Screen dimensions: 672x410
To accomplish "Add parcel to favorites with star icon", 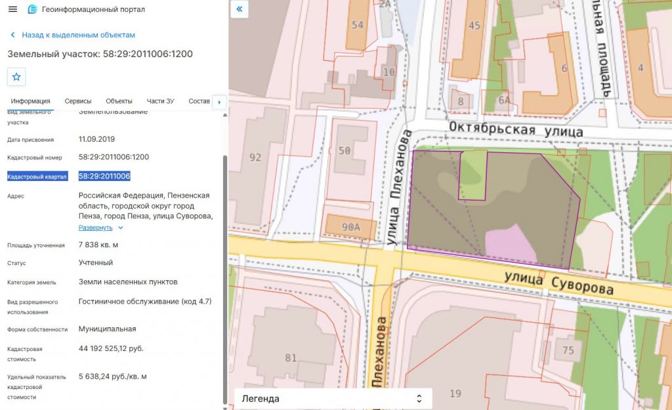I will [x=16, y=77].
